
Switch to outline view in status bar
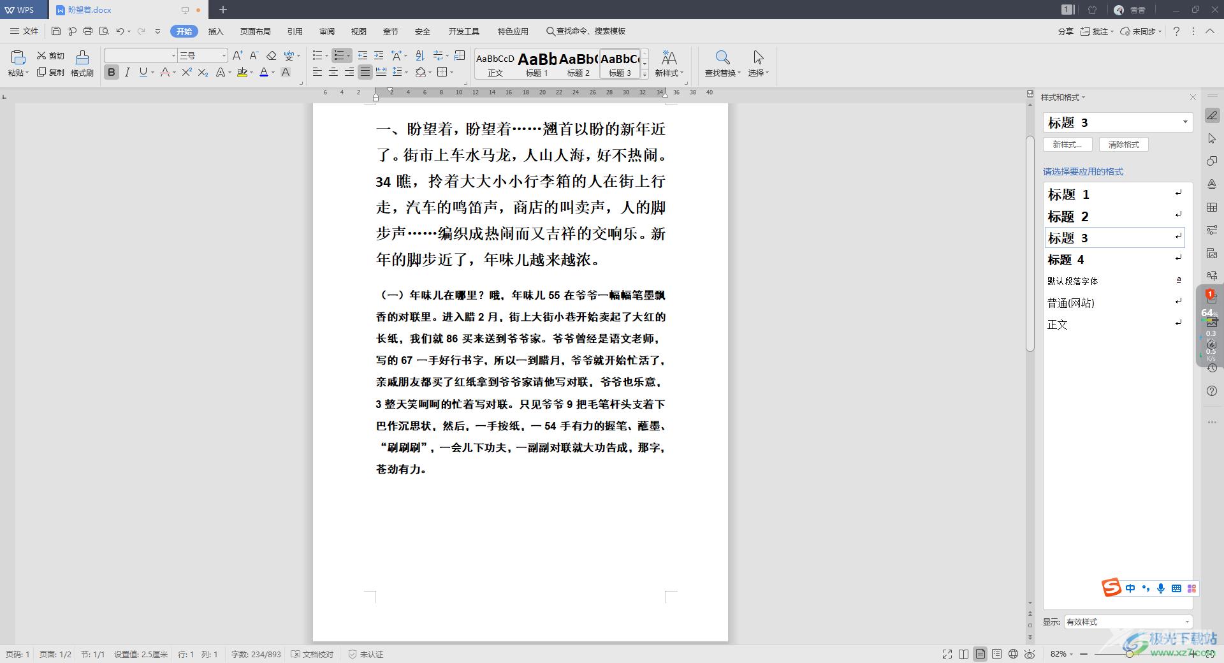coord(996,654)
